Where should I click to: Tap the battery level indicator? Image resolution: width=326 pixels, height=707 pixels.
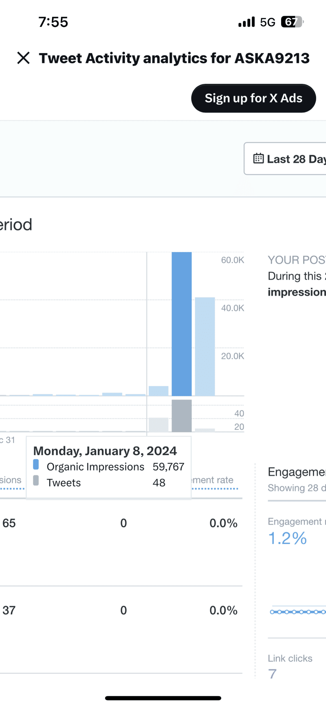pyautogui.click(x=292, y=22)
